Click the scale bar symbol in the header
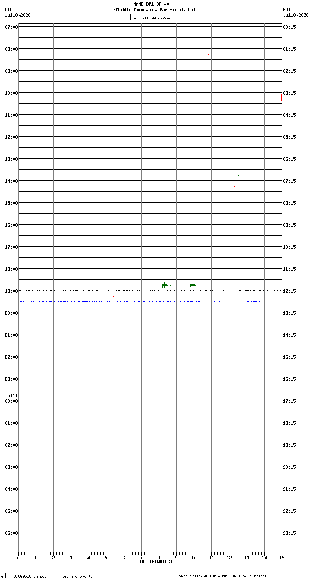Screen dimensions: 311x581 tap(130, 17)
